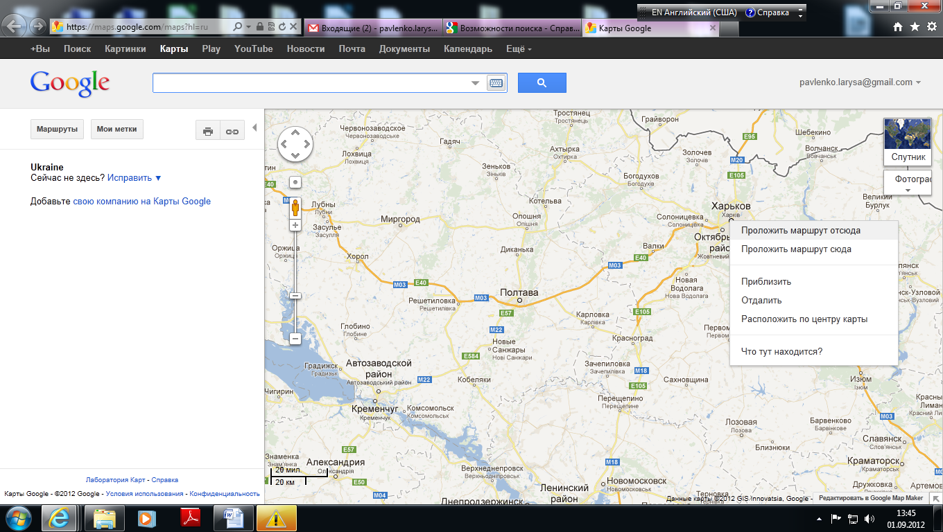Viewport: 943px width, 532px height.
Task: Click the security lock icon in the address bar
Action: point(260,27)
